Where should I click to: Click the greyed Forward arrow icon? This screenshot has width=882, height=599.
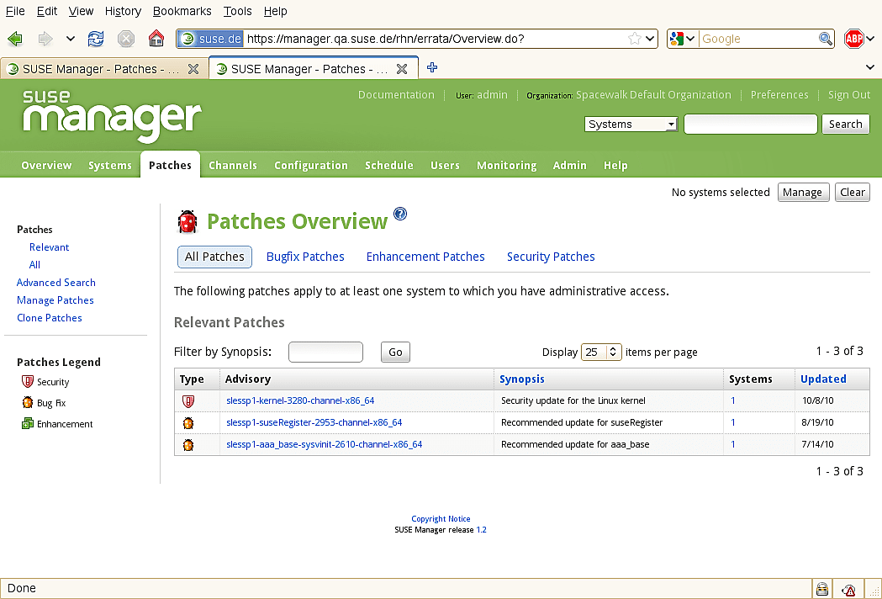pyautogui.click(x=45, y=39)
